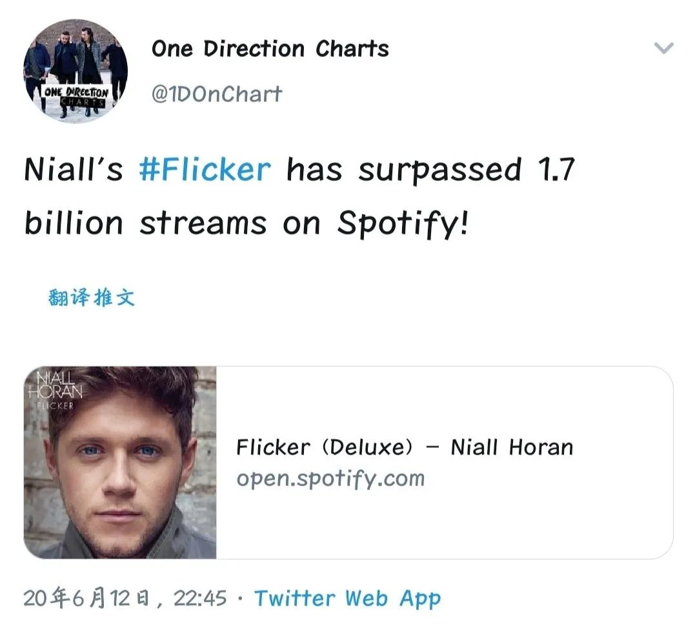
Task: Click the word "Spotify!" in the tweet
Action: [x=401, y=223]
